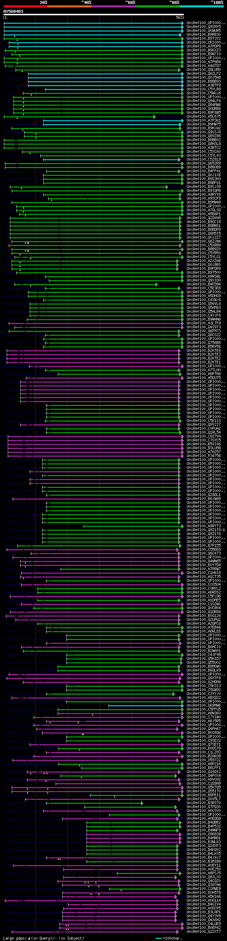
Task: Select hit label UniRef100_Q5K7Q5
Action: (204, 787)
